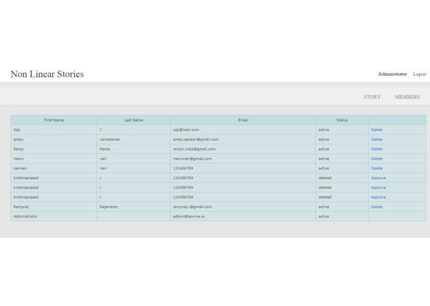Delete the user Saji

pos(377,130)
